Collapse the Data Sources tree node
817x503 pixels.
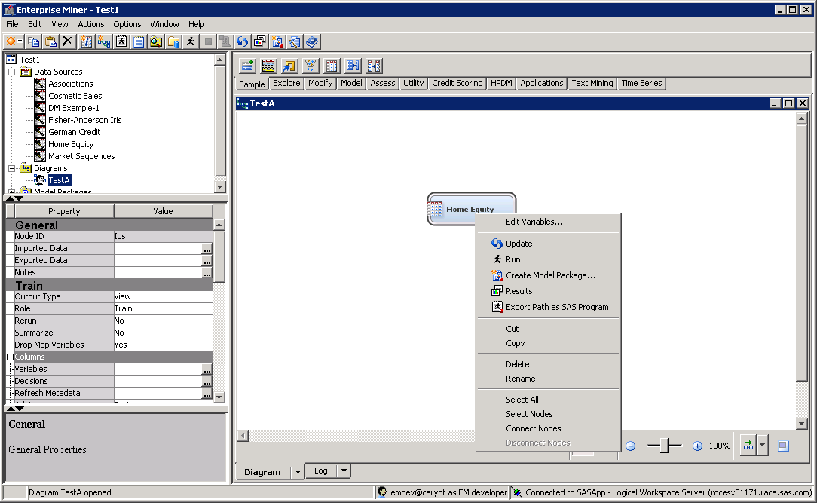click(12, 72)
